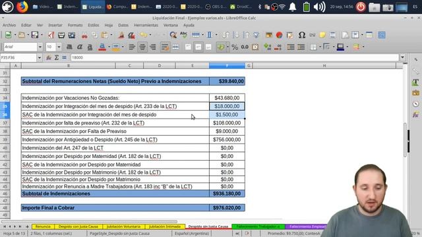Screen dimensions: 422x237
Task: Switch to Fallecimiento Trabajador sheet tab
Action: pos(258,226)
